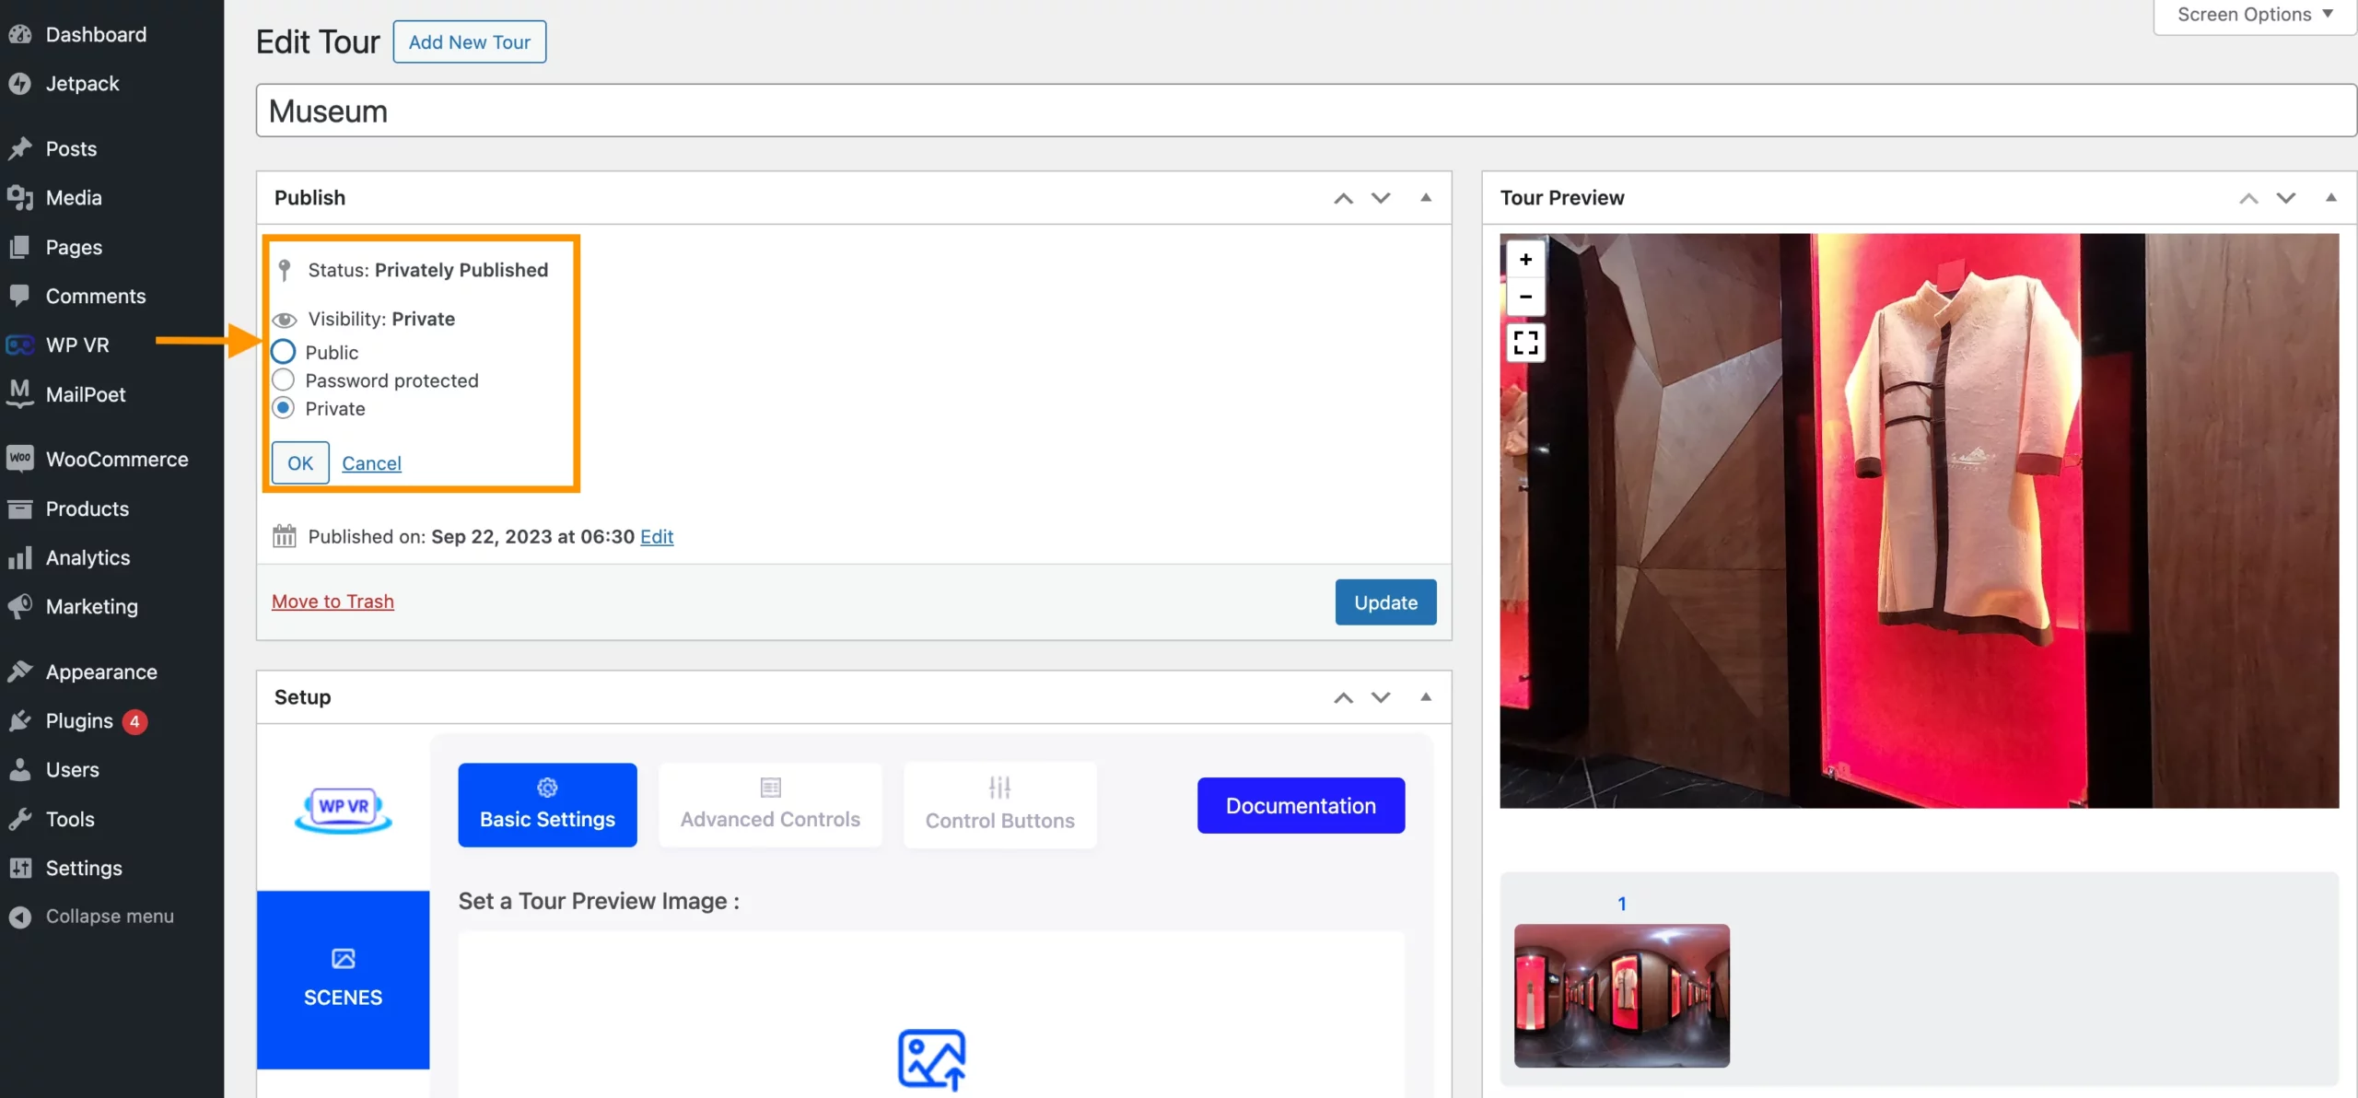Choose Password protected visibility
Image resolution: width=2358 pixels, height=1098 pixels.
(284, 380)
